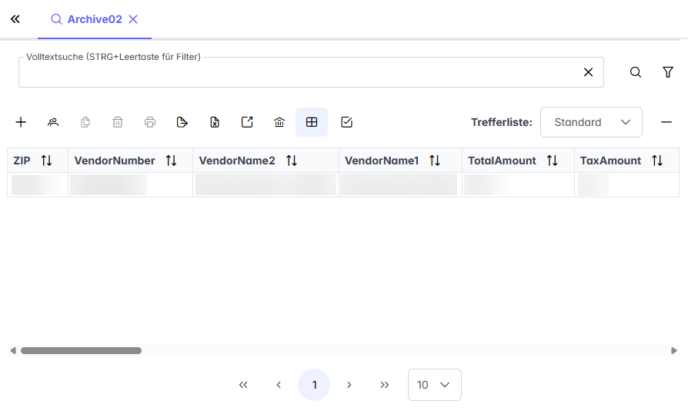This screenshot has width=688, height=414.
Task: Toggle the table grid view button
Action: [x=312, y=122]
